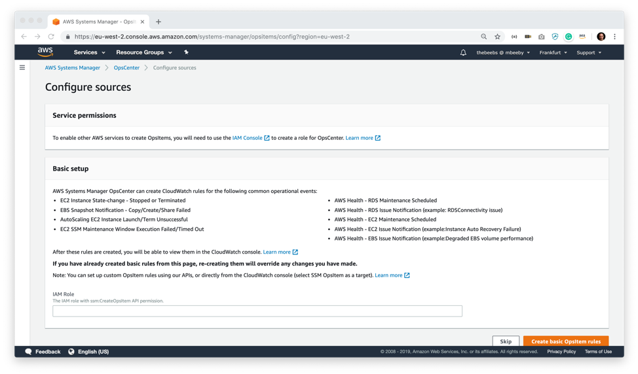The image size is (638, 374).
Task: Close the AWS Systems Manager tab
Action: point(142,22)
